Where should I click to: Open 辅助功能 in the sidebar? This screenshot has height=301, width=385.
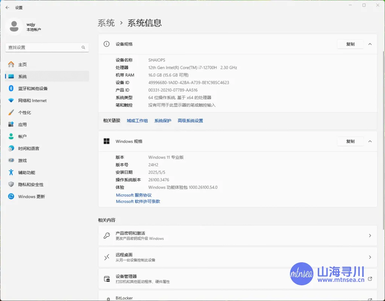click(x=47, y=172)
